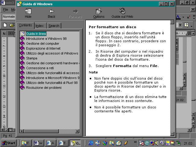Click the help topic scroll up arrow
The width and height of the screenshot is (196, 147).
(x=172, y=22)
